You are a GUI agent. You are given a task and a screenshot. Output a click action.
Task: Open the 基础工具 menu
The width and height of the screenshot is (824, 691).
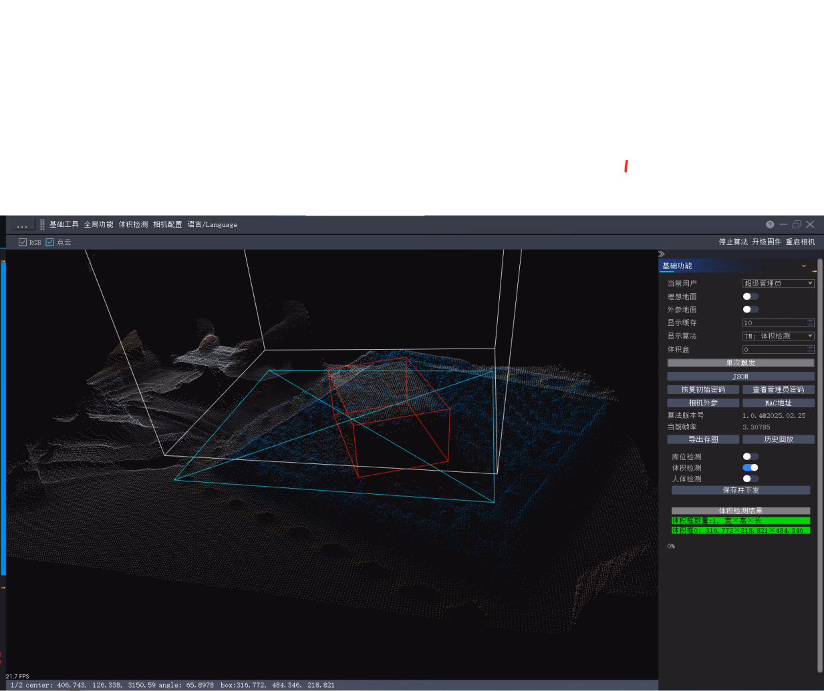(63, 224)
